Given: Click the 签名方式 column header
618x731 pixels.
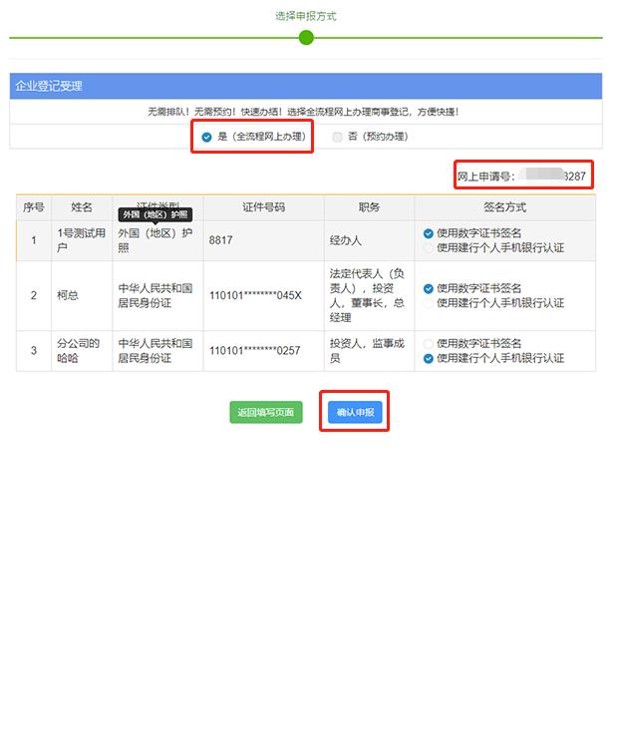Looking at the screenshot, I should 504,207.
